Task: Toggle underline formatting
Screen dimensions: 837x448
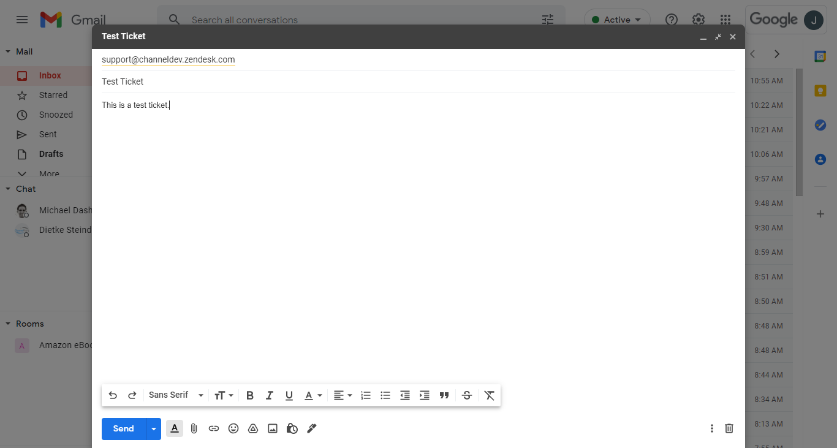Action: click(289, 395)
